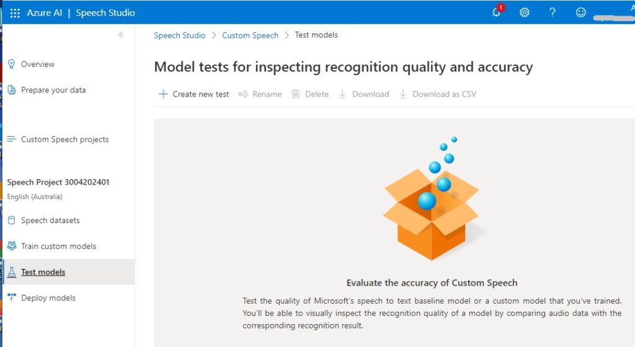This screenshot has width=635, height=347.
Task: Click the Speech datasets cylinder icon
Action: click(x=11, y=221)
